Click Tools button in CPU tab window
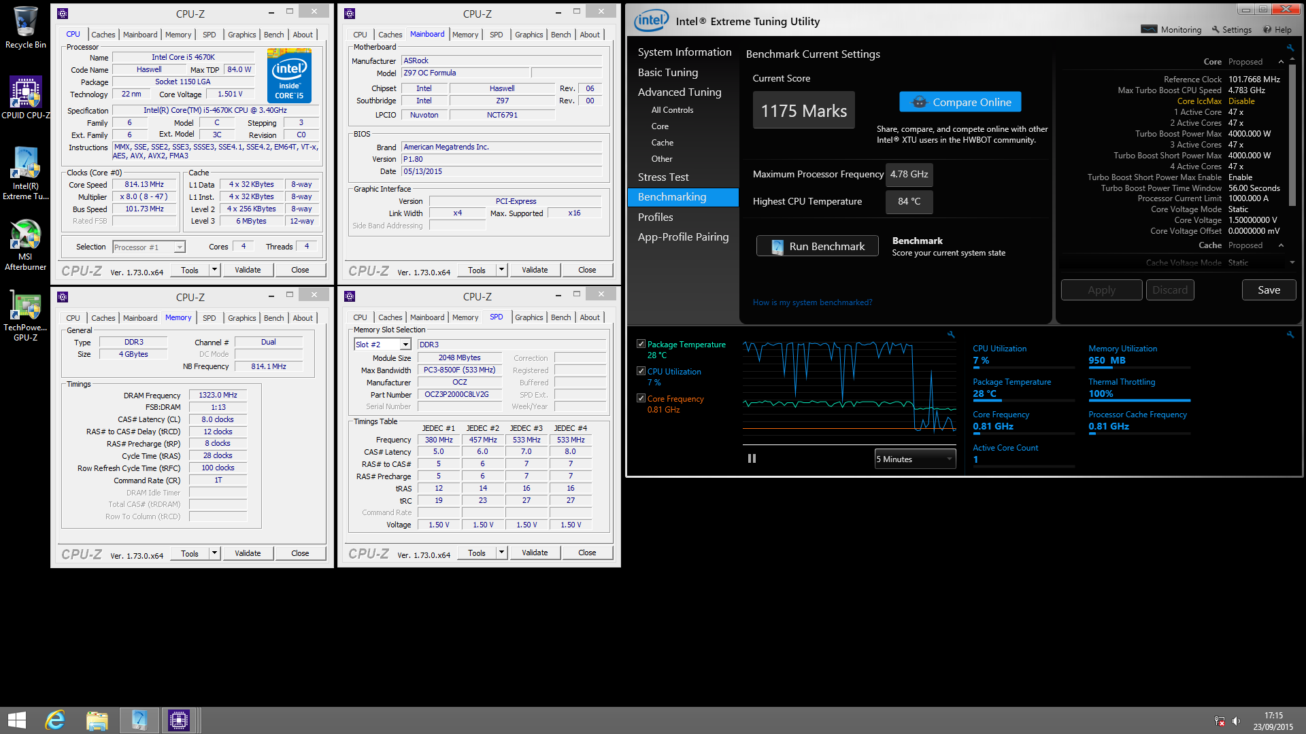Viewport: 1306px width, 734px height. [190, 270]
